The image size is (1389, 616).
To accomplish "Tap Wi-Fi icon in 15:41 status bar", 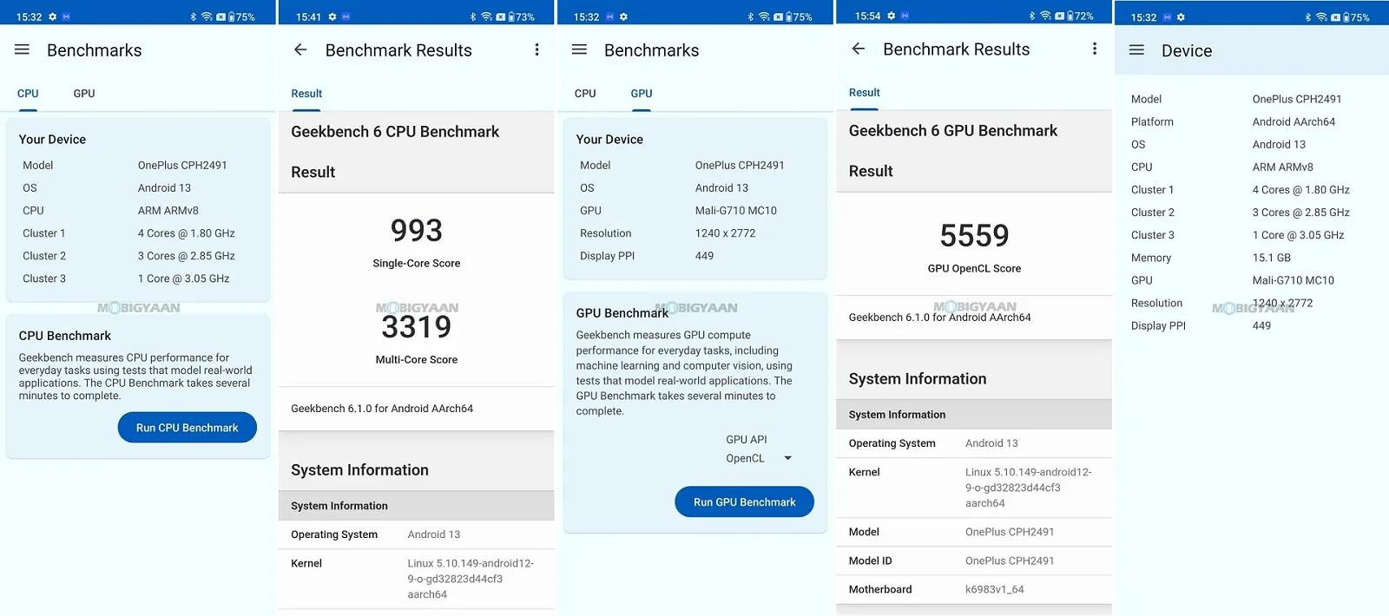I will click(x=487, y=16).
